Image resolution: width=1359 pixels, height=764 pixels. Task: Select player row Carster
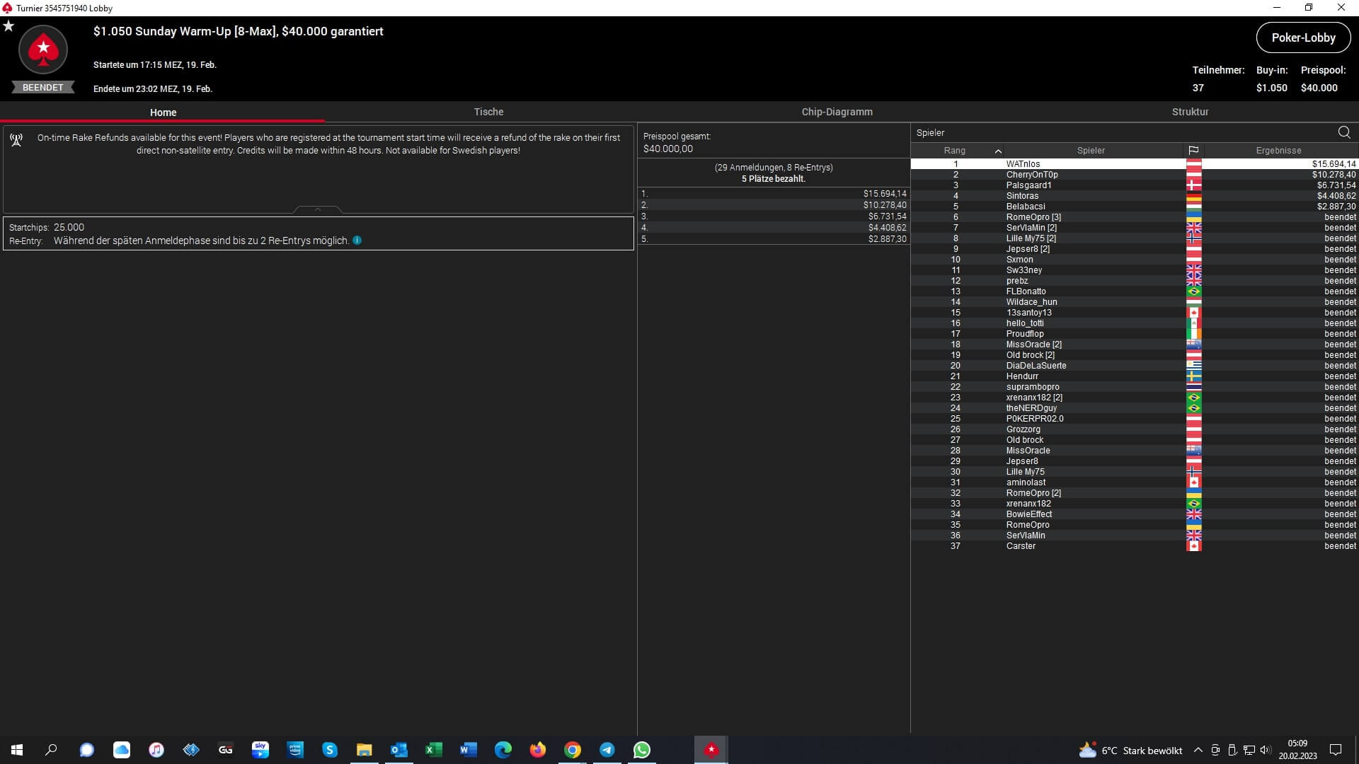(1134, 546)
